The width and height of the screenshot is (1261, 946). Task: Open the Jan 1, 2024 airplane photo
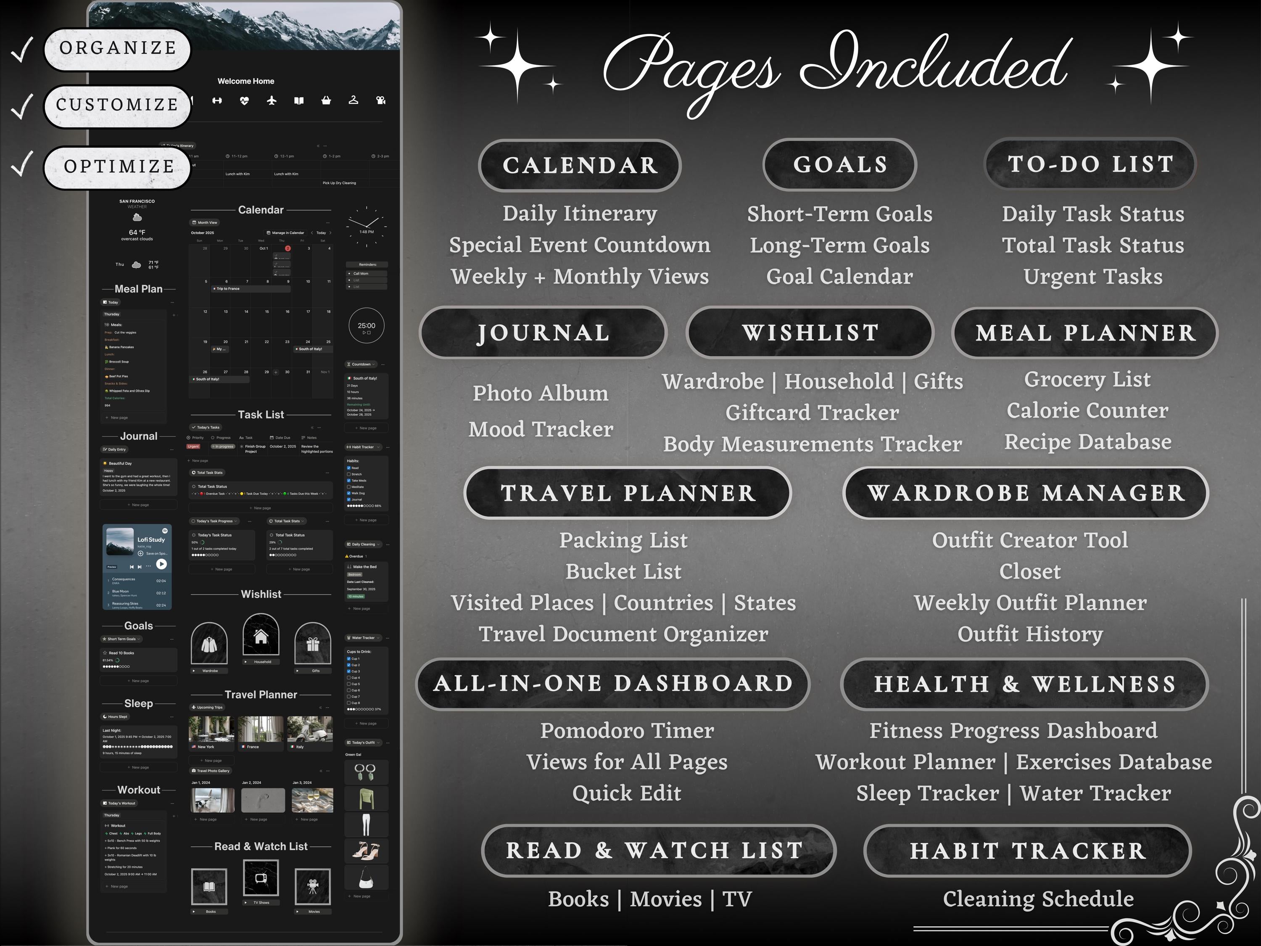click(x=213, y=801)
